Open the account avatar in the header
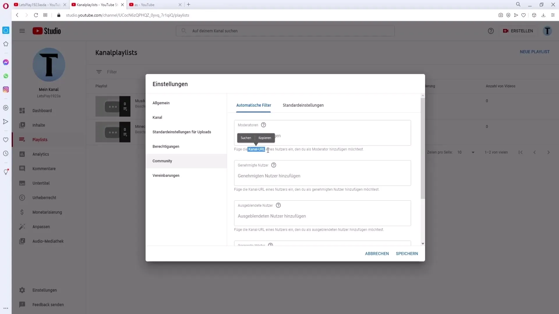Image resolution: width=559 pixels, height=314 pixels. click(x=547, y=31)
